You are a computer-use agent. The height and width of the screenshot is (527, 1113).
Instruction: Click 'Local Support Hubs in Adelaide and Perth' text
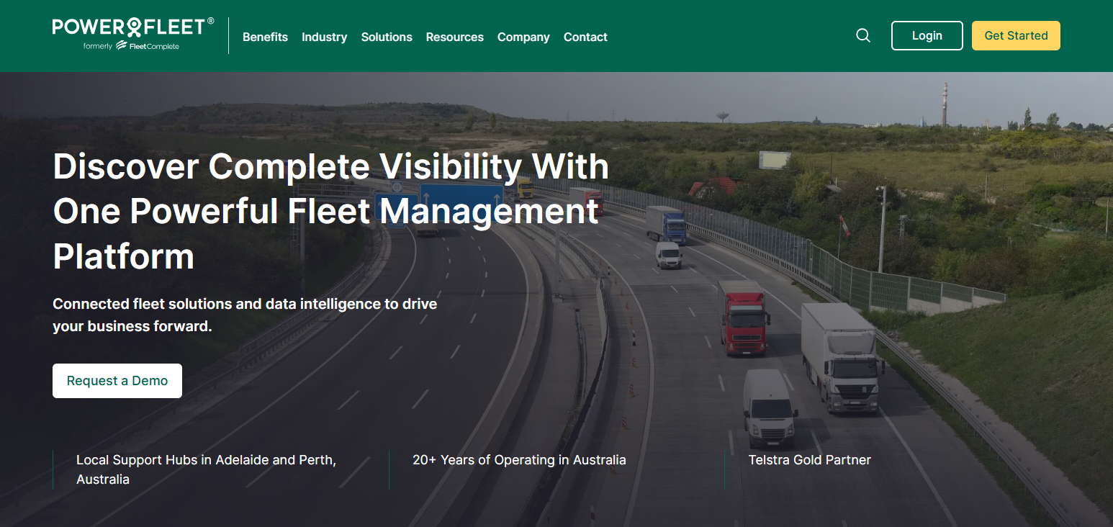click(x=206, y=469)
